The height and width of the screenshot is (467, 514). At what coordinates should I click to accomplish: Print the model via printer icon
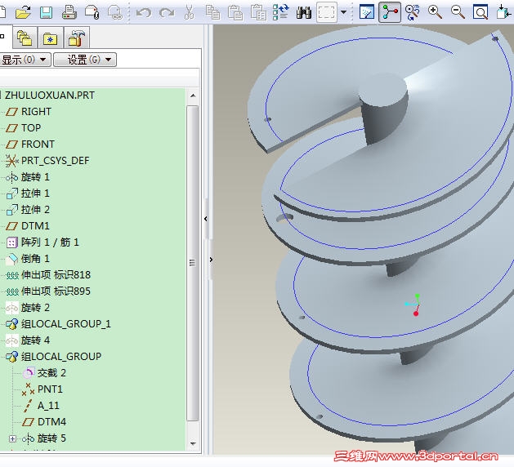(x=69, y=12)
